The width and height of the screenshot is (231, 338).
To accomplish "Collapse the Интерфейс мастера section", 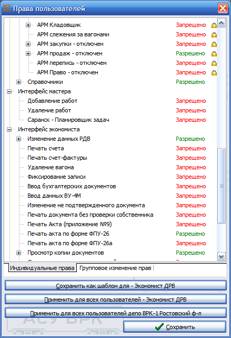I will 9,91.
